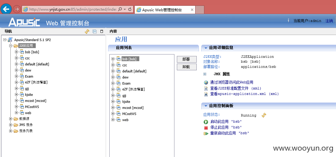Select web in navigation tree
336x157 pixels.
(28, 113)
